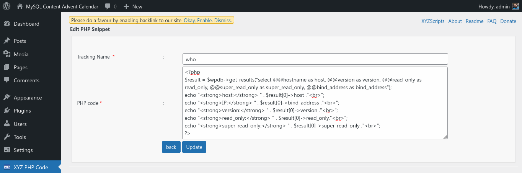The image size is (522, 173).
Task: Open the About link
Action: click(x=455, y=21)
